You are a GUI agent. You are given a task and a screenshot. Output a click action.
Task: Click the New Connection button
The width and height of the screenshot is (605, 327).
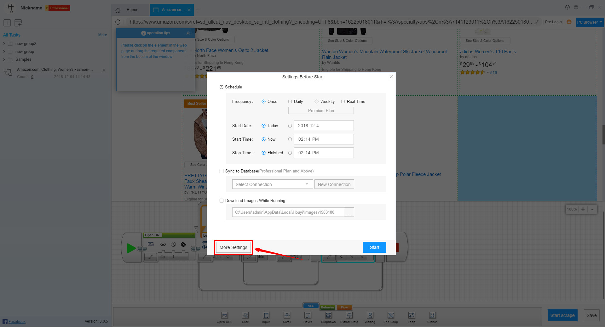pos(334,184)
